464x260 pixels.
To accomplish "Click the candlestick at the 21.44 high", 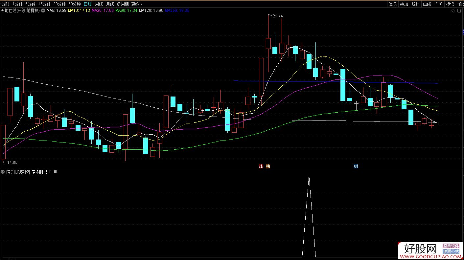I will [268, 43].
